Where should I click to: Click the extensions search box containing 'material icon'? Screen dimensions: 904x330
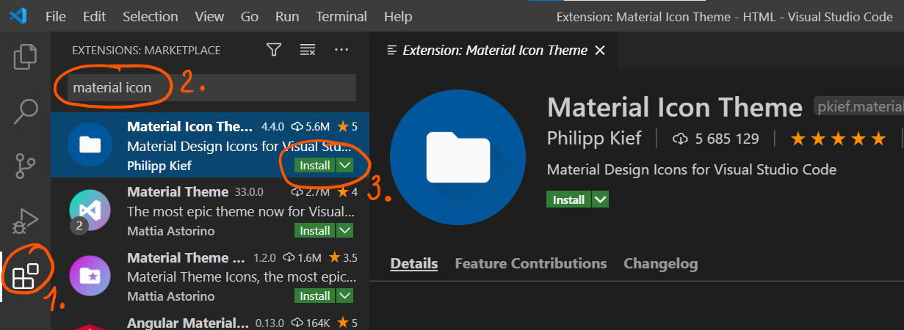click(x=211, y=87)
